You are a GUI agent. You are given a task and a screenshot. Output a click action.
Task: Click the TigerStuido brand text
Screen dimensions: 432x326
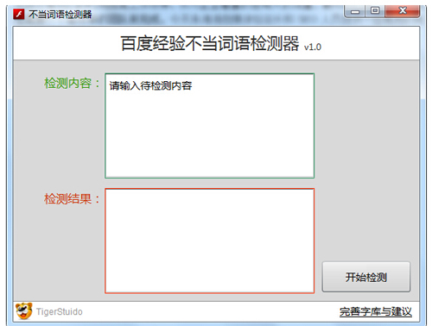(x=60, y=311)
